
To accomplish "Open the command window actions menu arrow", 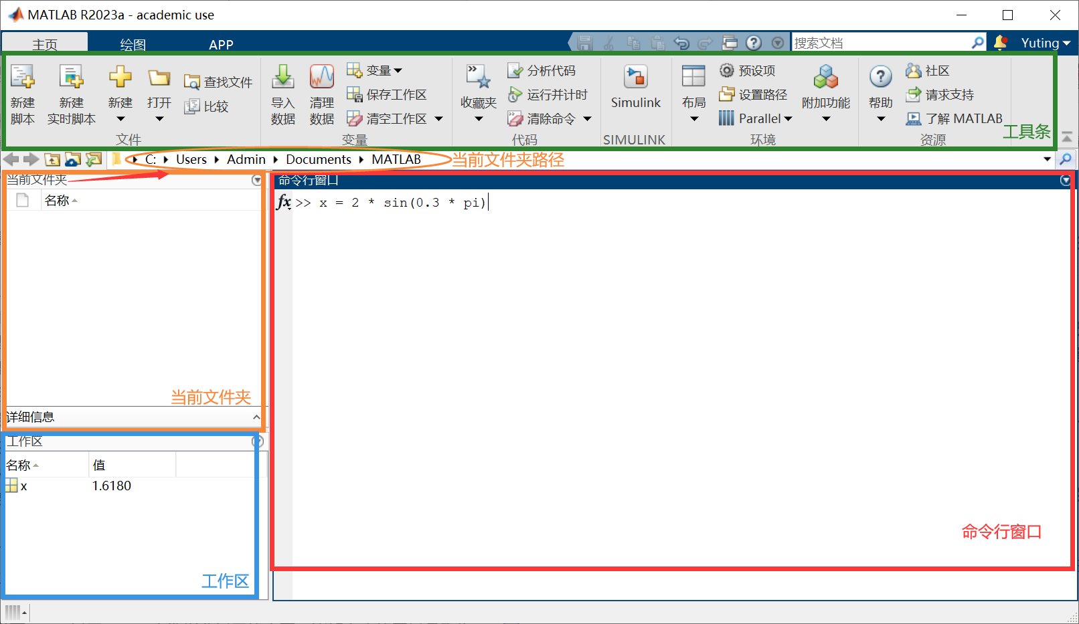I will pyautogui.click(x=1066, y=180).
